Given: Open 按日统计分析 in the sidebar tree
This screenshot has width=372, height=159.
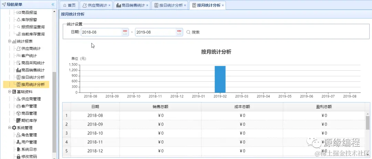Looking at the screenshot, I should (33, 77).
